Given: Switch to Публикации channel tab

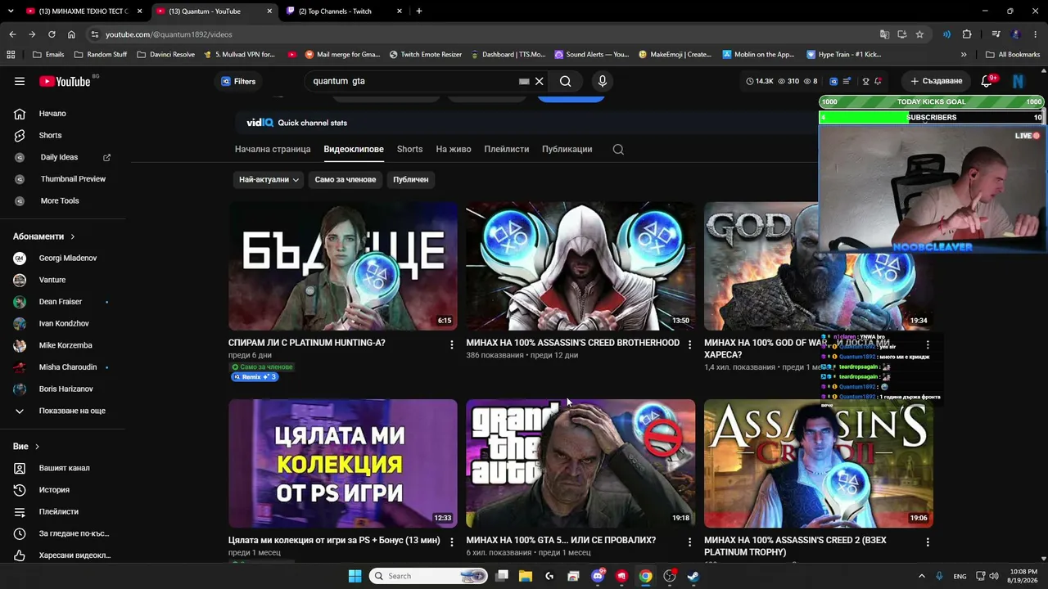Looking at the screenshot, I should (567, 150).
